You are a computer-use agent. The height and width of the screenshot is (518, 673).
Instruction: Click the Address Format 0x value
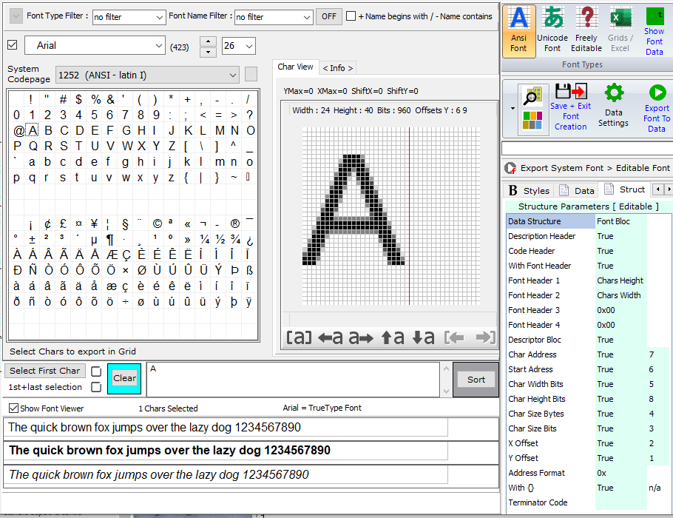pyautogui.click(x=601, y=474)
